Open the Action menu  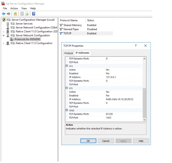14,9
